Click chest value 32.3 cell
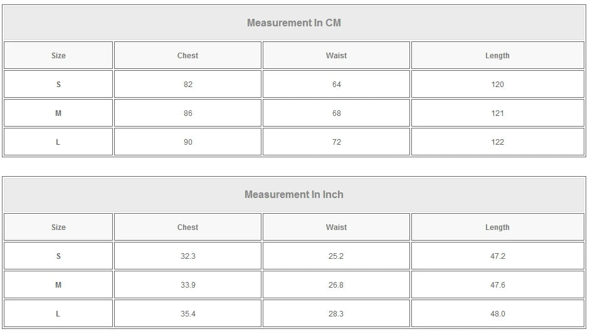 (x=187, y=256)
